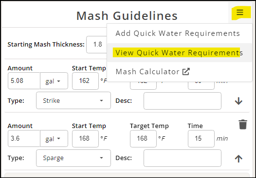Expand gal unit dropdown for 5.08 amount
Screen dimensions: 256x178
point(54,81)
